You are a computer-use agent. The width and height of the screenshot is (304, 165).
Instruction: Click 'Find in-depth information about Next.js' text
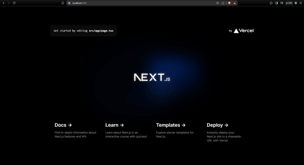(75, 135)
